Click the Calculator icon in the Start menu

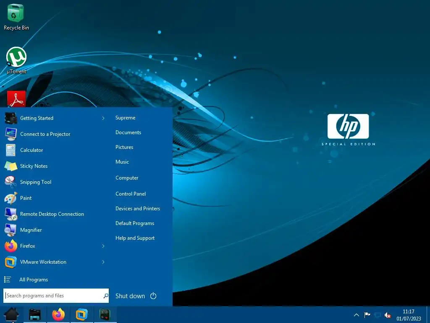pyautogui.click(x=10, y=150)
